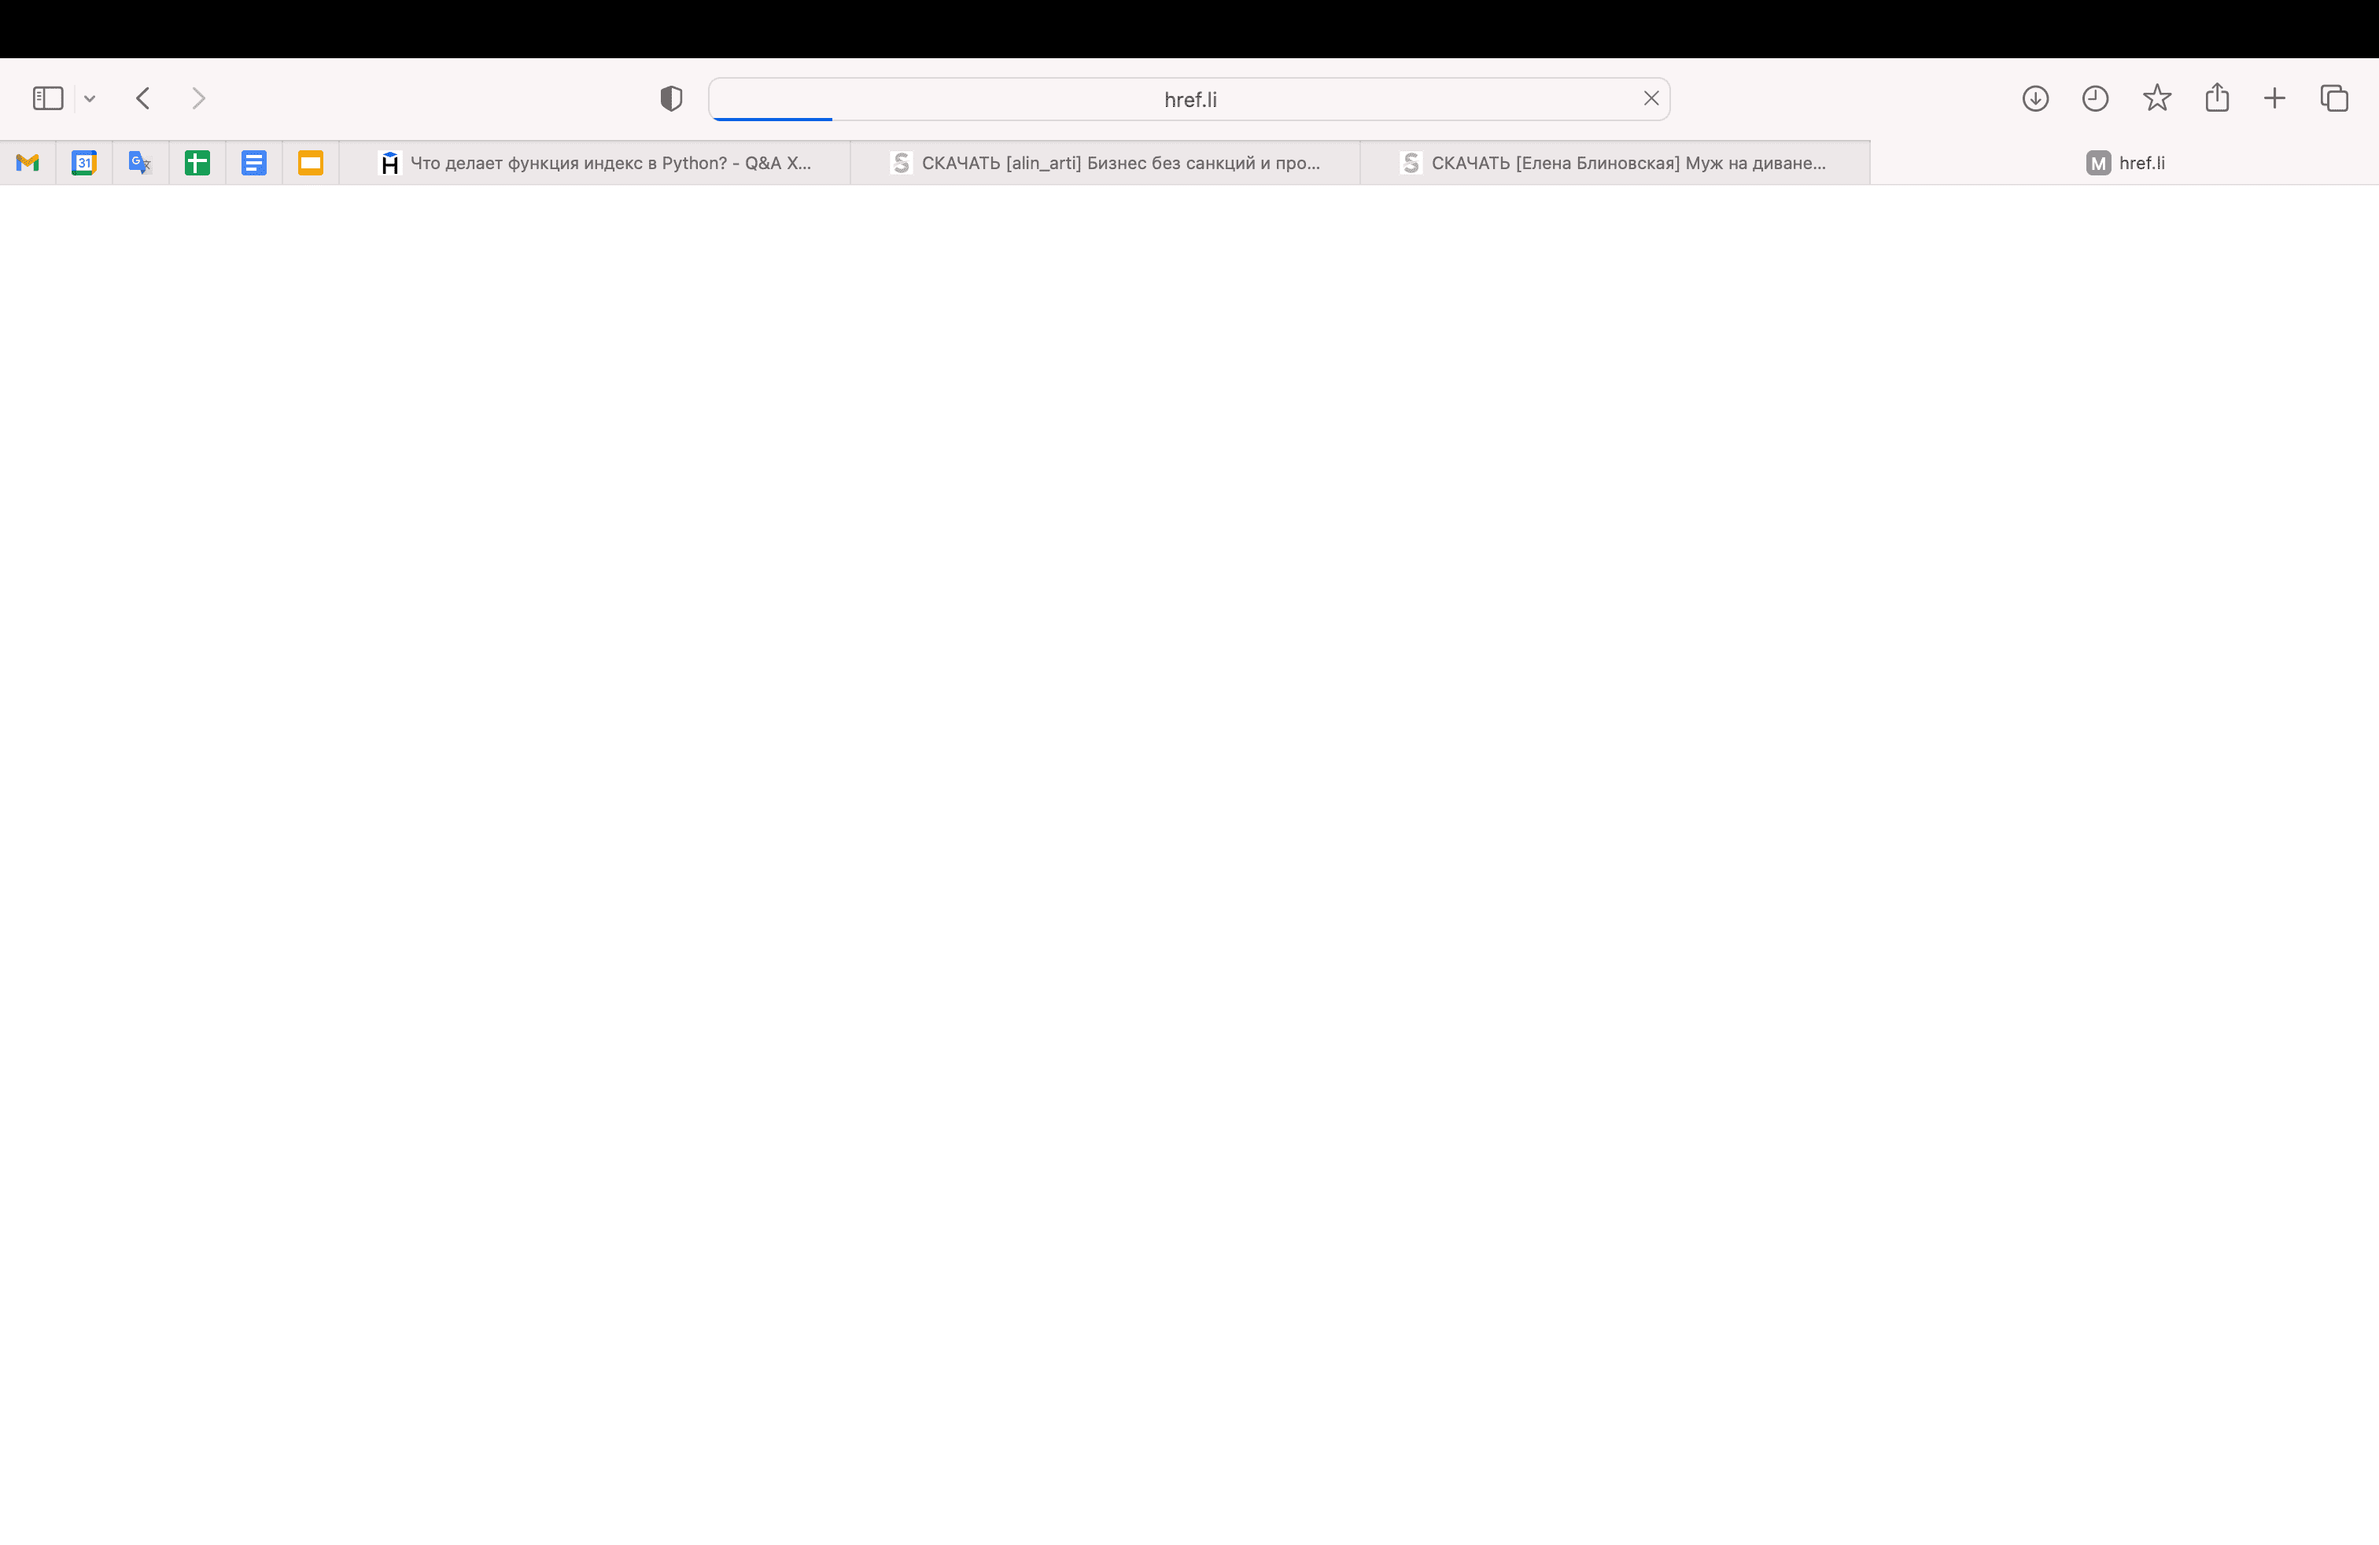The width and height of the screenshot is (2379, 1545).
Task: Show the downloads list
Action: 2035,98
